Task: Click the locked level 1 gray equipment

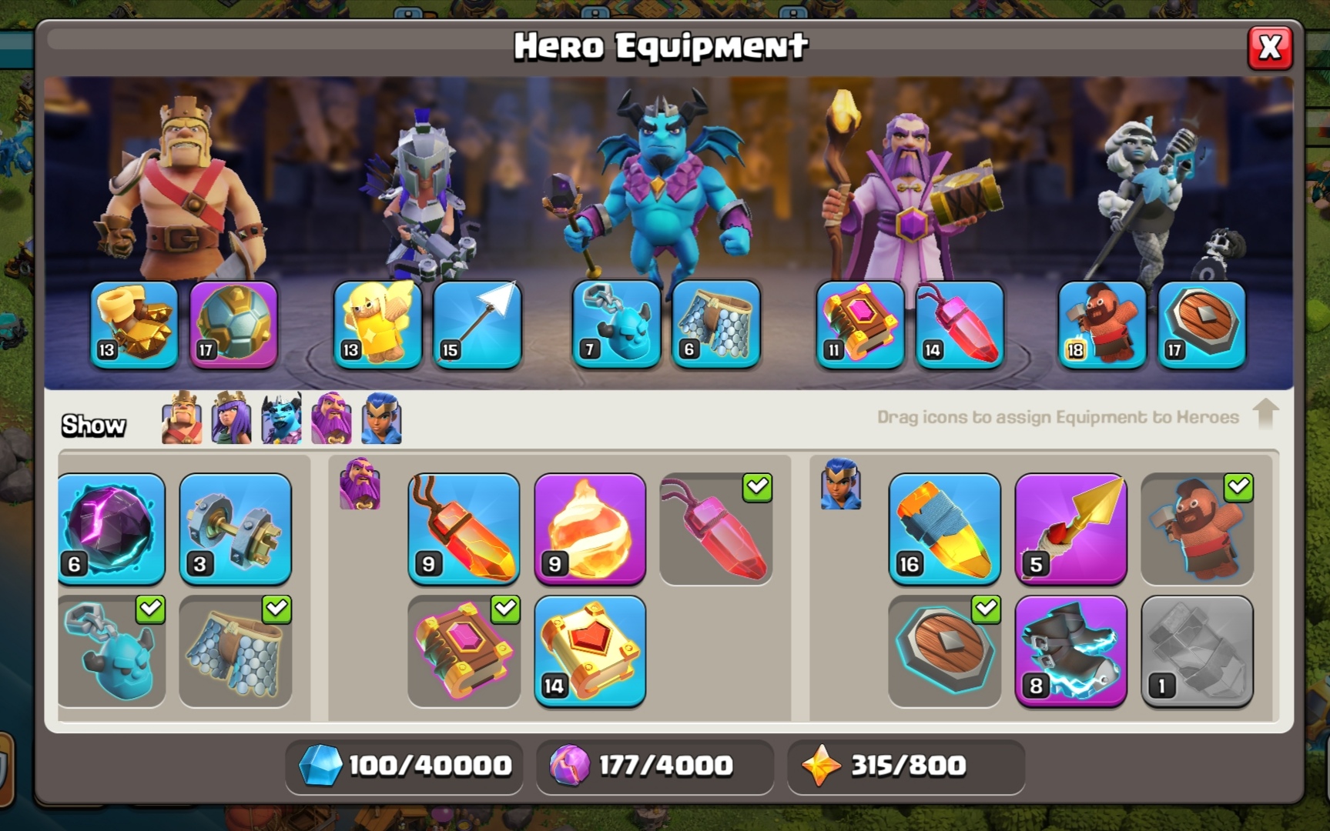Action: [1198, 652]
